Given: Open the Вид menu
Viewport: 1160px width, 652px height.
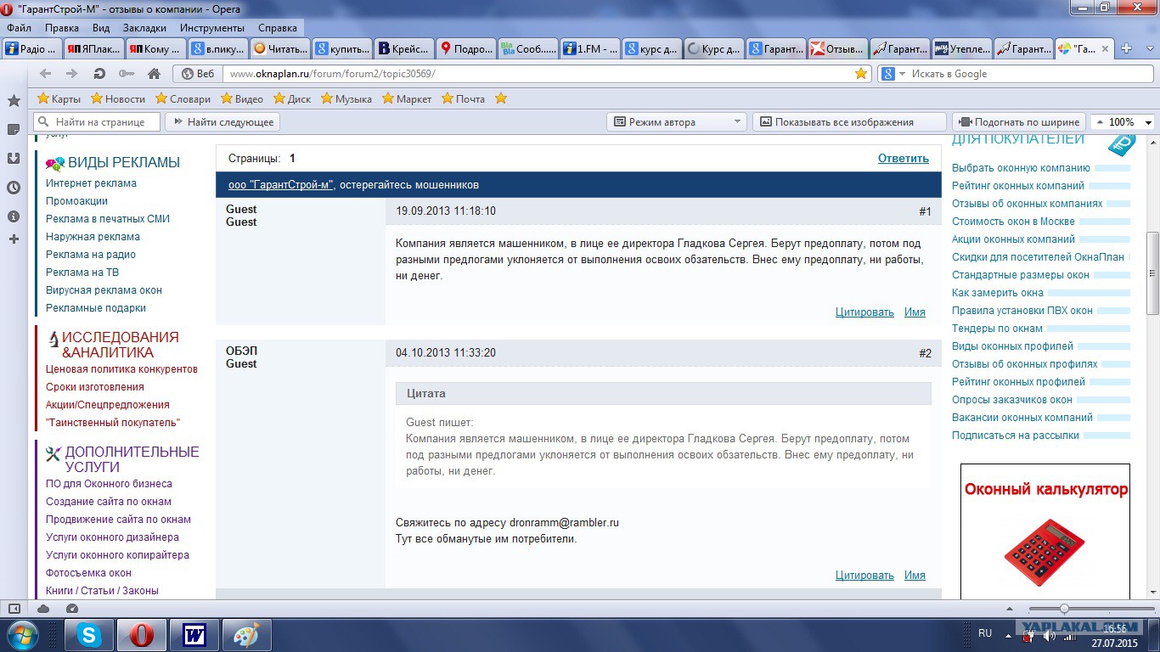Looking at the screenshot, I should [101, 28].
